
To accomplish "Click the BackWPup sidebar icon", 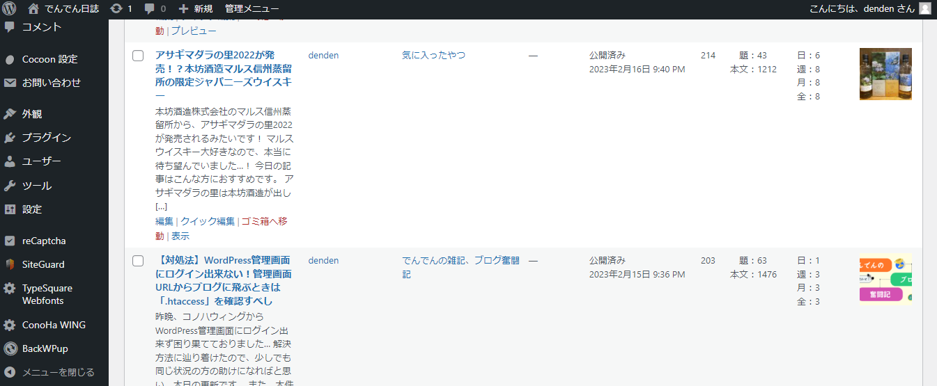I will [x=10, y=348].
